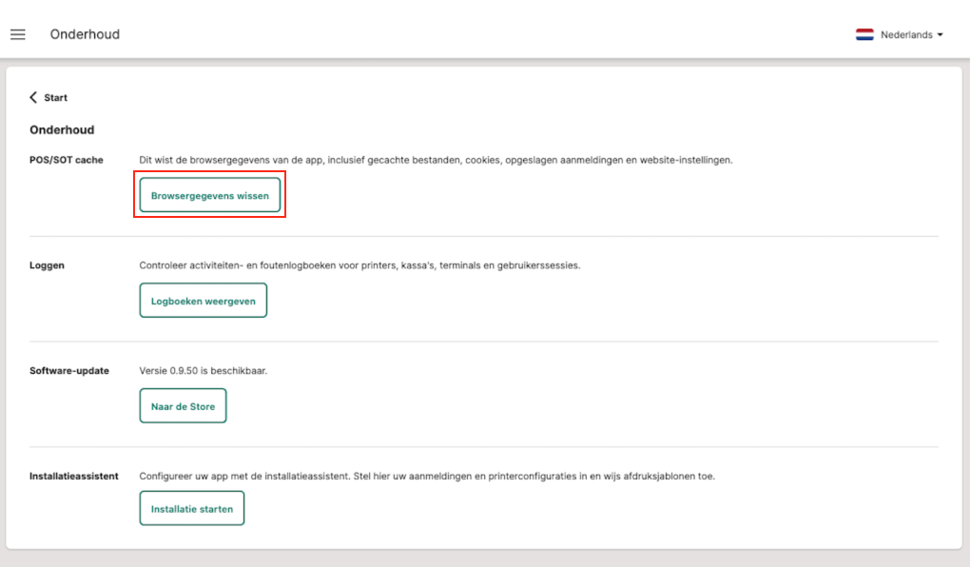This screenshot has height=567, width=971.
Task: Open the Nederlands language selector
Action: (905, 34)
